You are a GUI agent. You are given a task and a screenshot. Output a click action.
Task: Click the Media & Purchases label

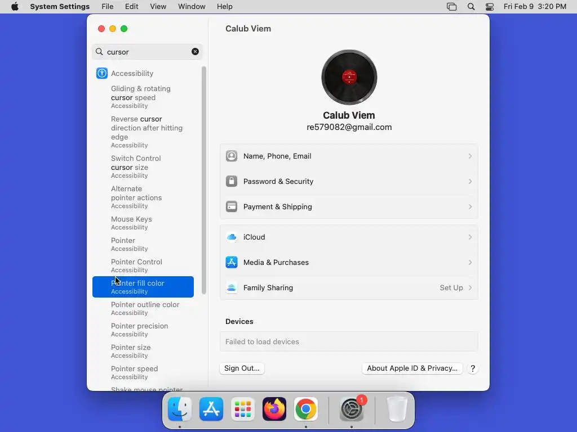coord(276,262)
